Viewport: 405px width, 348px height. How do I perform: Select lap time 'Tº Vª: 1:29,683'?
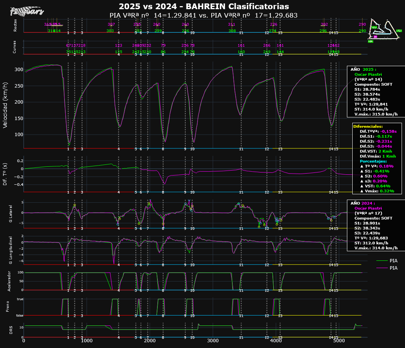coord(371,238)
